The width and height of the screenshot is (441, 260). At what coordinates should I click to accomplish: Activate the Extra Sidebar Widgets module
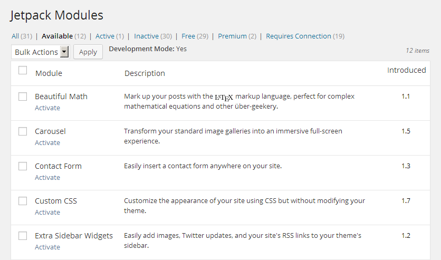pyautogui.click(x=47, y=247)
